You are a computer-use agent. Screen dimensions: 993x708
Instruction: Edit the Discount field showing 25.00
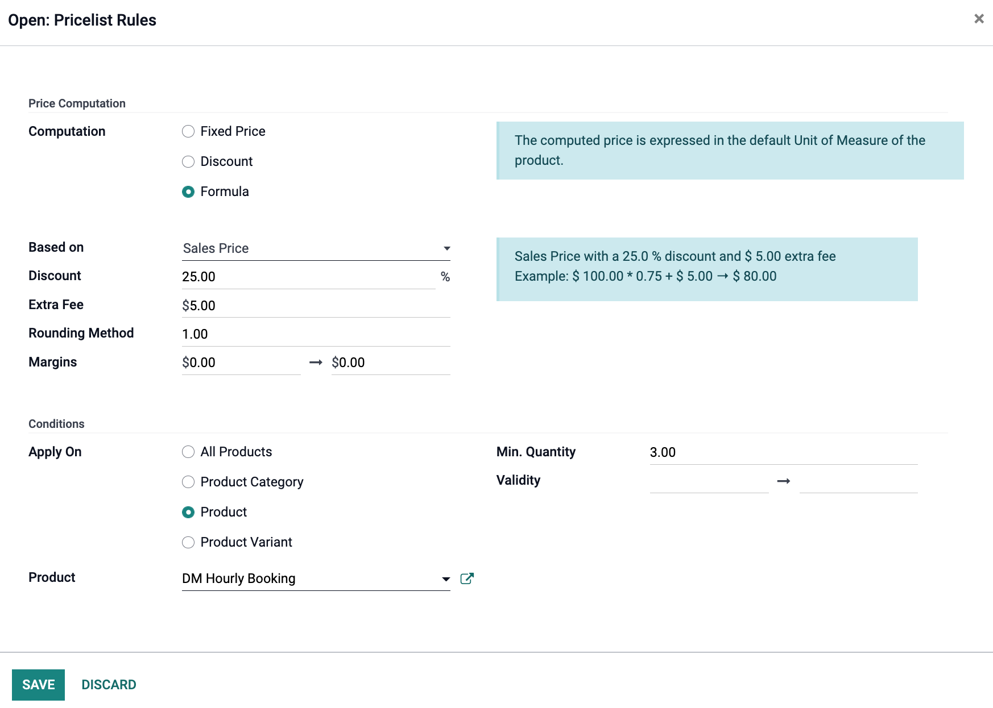pyautogui.click(x=309, y=277)
